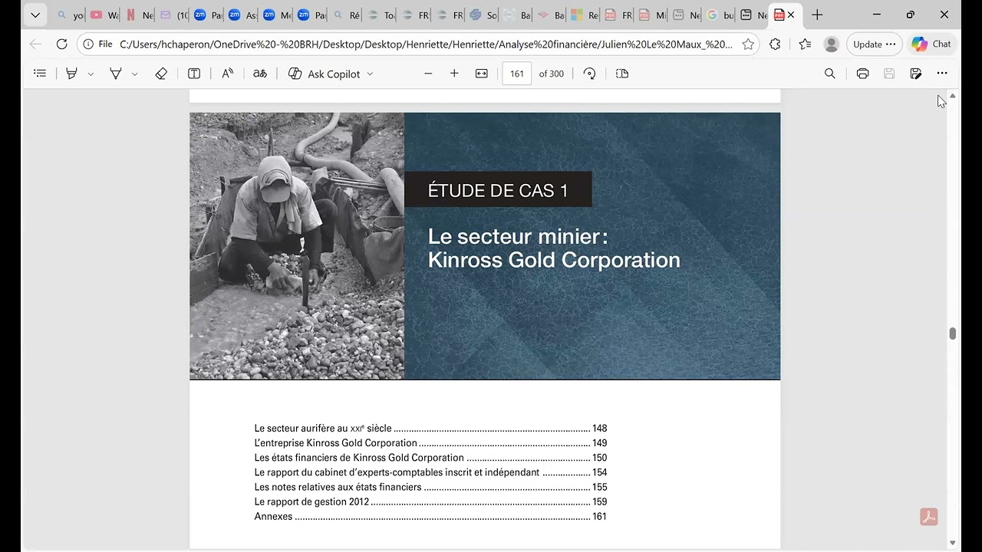The height and width of the screenshot is (552, 982).
Task: Switch to the YouTube 'Wa' tab
Action: point(104,15)
